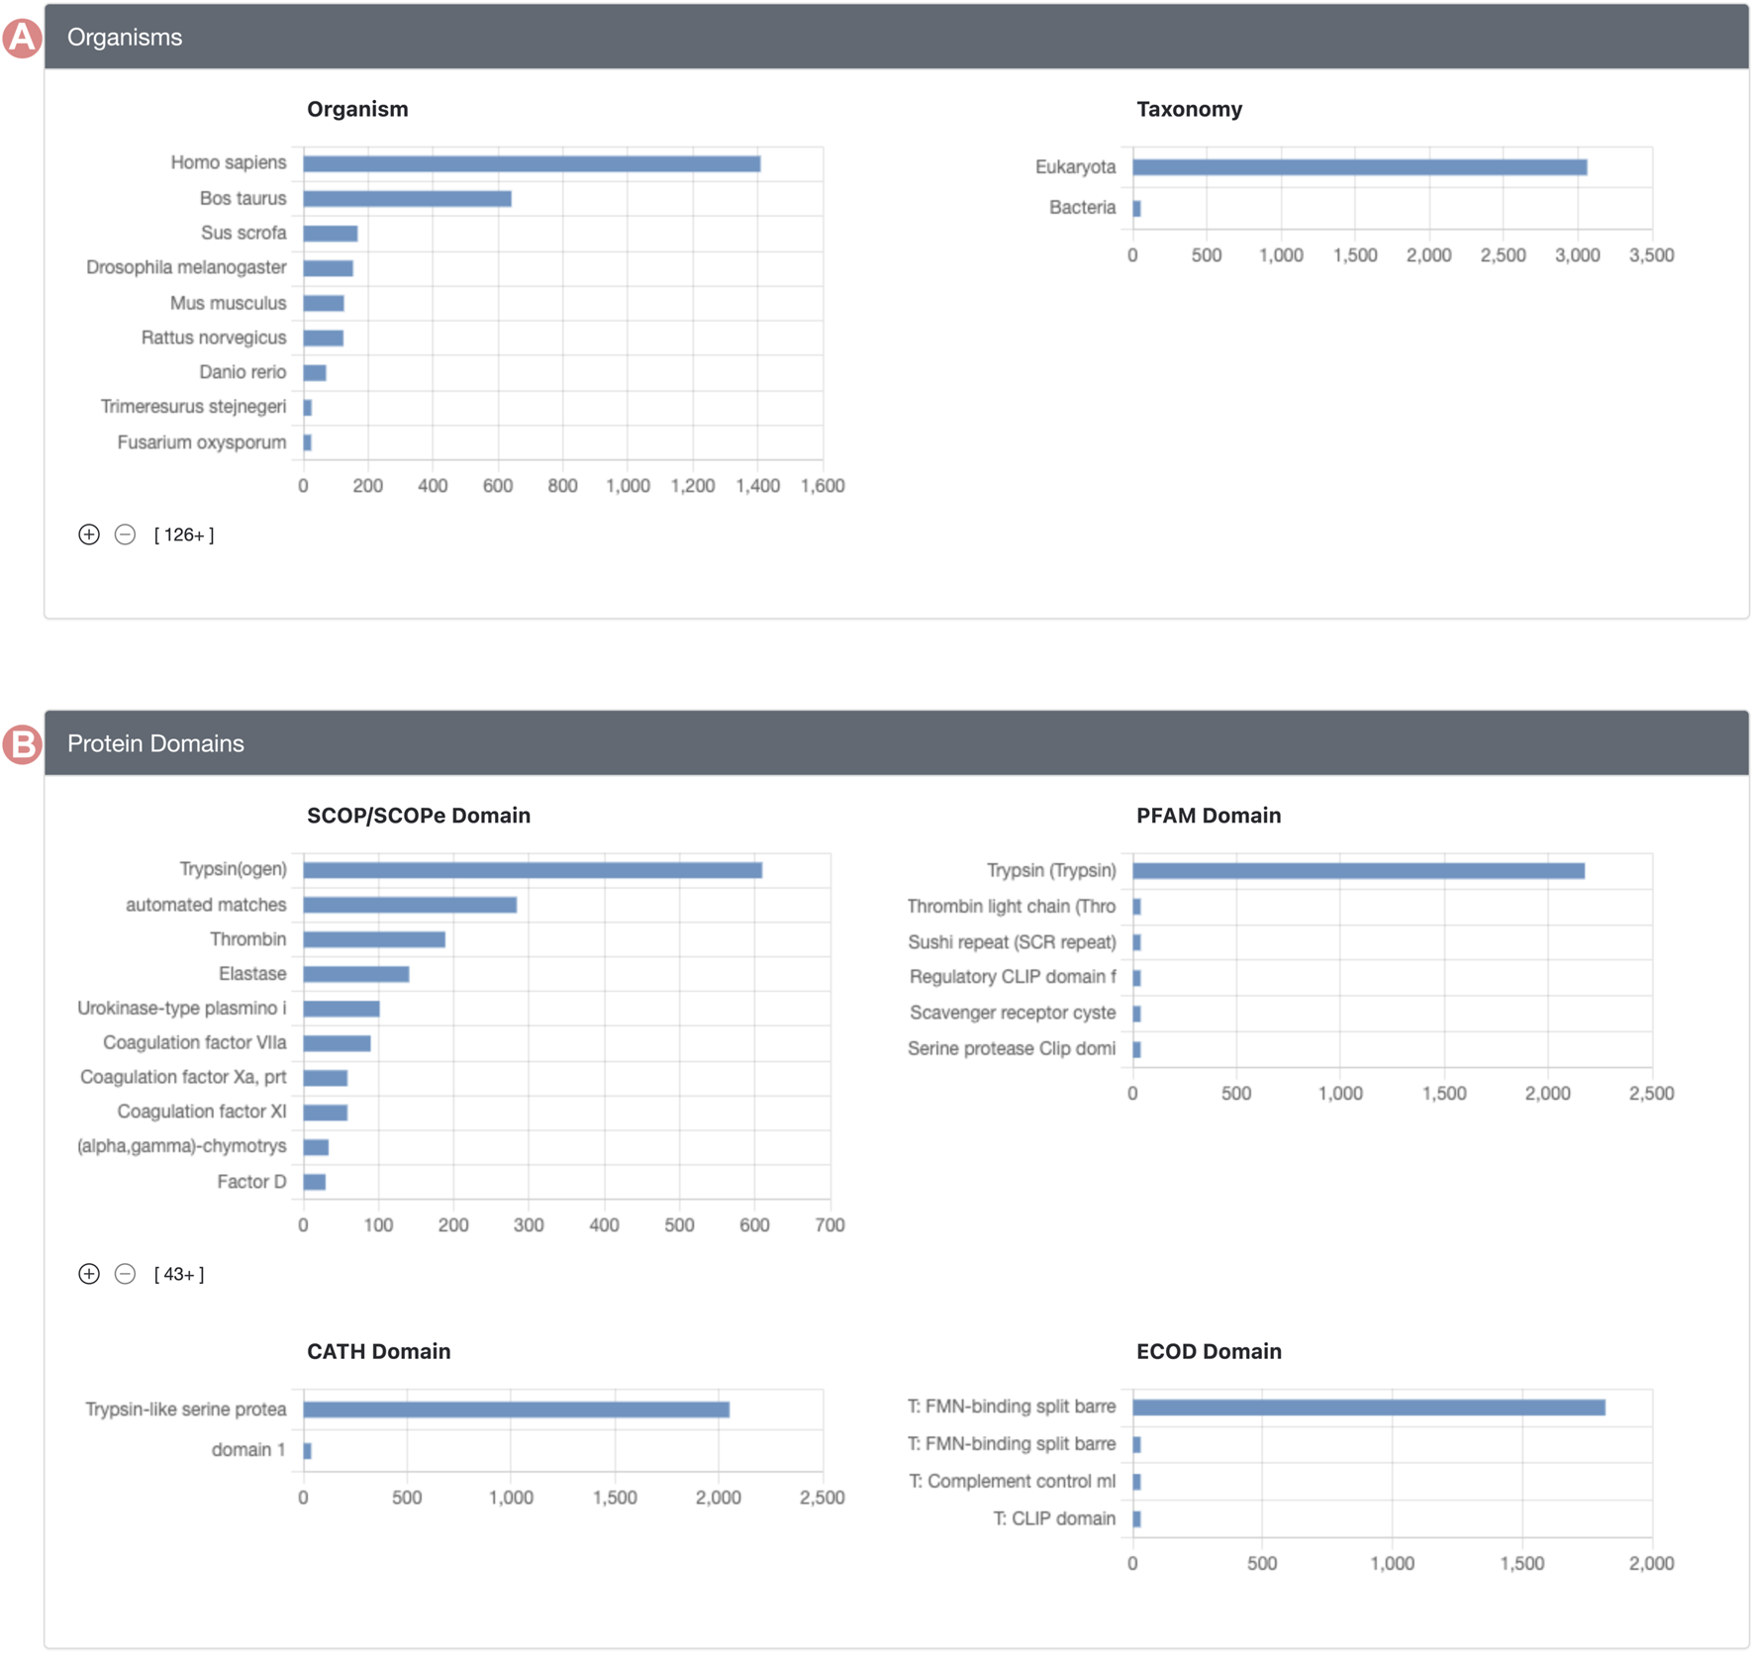1754x1654 pixels.
Task: Click the Sushi repeat (SCR repeat) label
Action: pyautogui.click(x=1012, y=942)
